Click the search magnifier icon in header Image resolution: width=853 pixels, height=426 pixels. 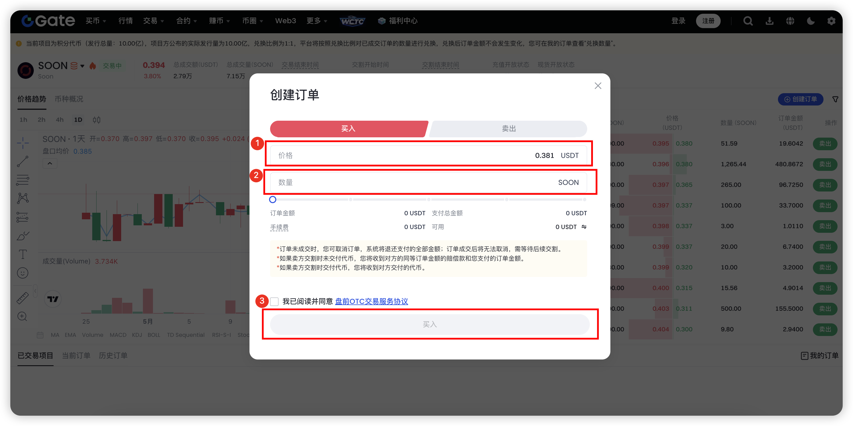click(x=748, y=21)
